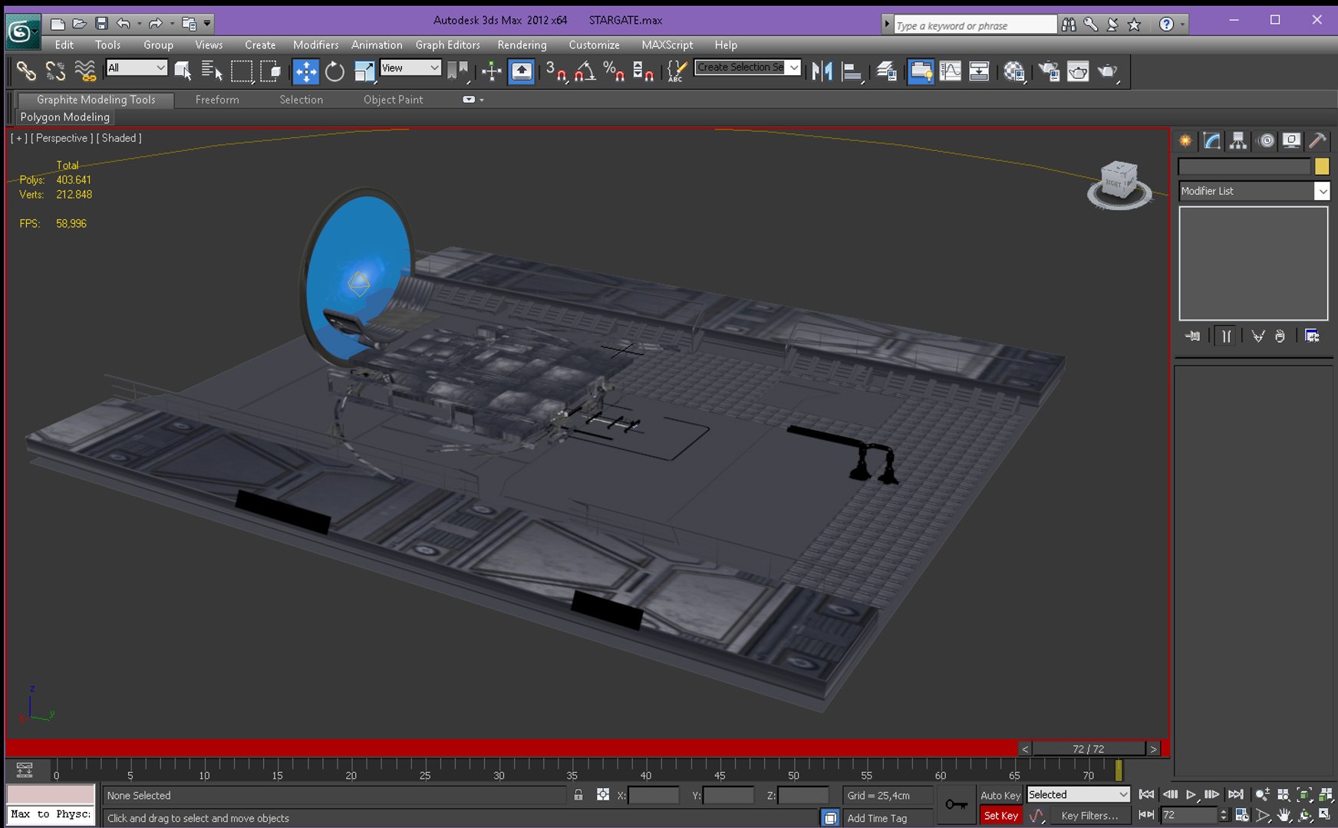Viewport: 1338px width, 828px height.
Task: Click the 72 / 72 time slider handle
Action: [1089, 749]
